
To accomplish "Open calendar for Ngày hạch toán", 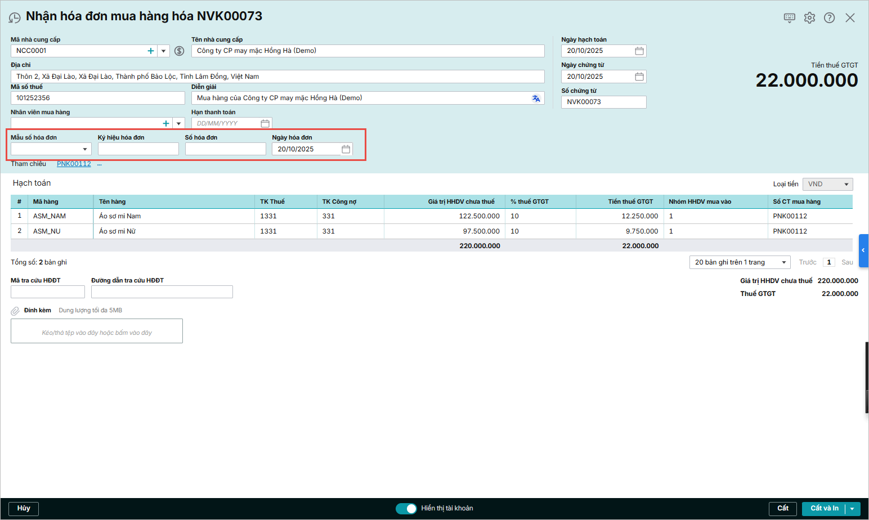I will [x=639, y=51].
